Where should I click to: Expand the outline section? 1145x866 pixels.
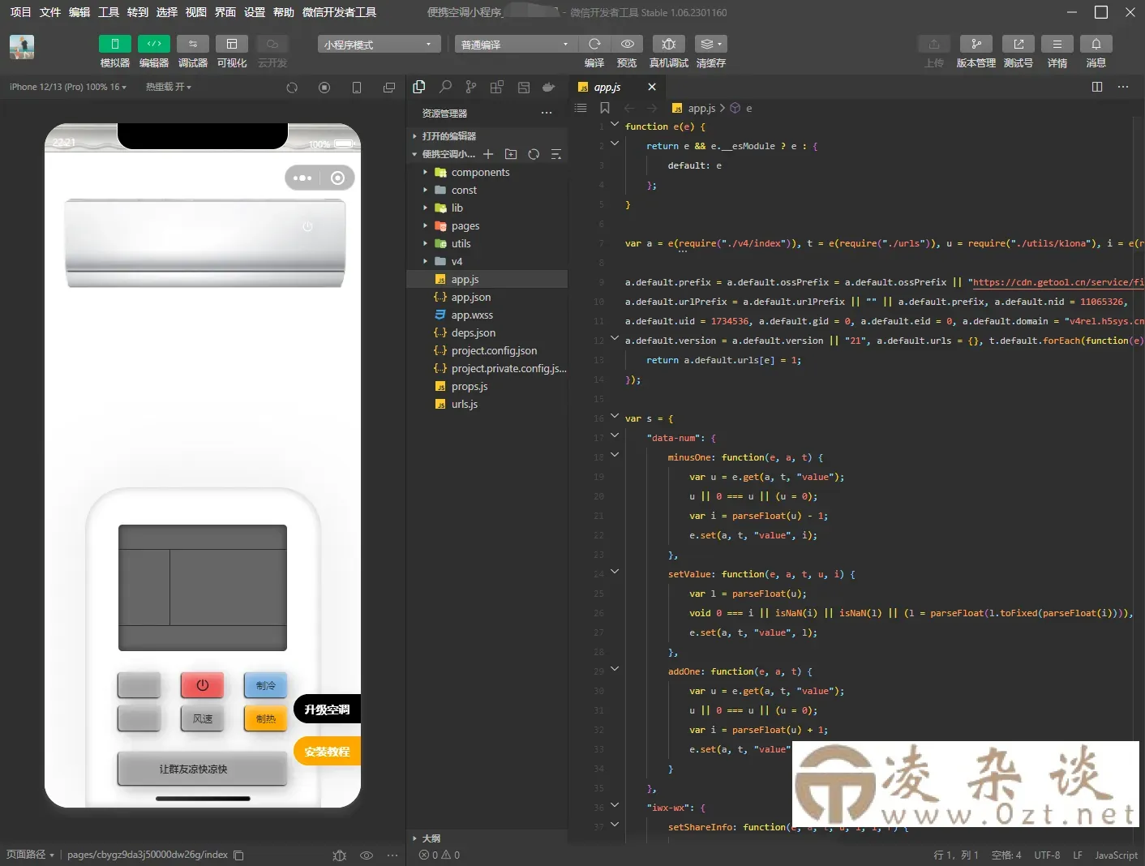487,838
